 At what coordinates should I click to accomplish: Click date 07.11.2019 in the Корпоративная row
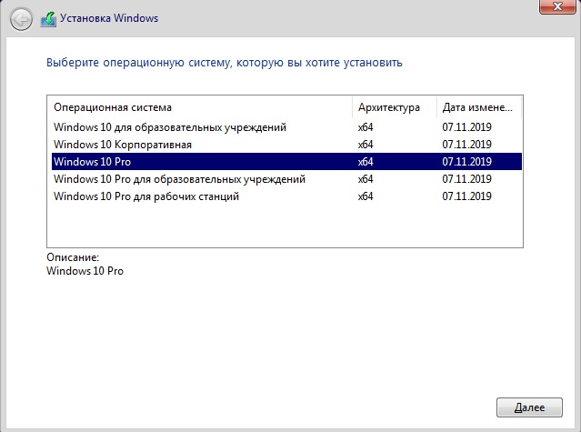(466, 145)
